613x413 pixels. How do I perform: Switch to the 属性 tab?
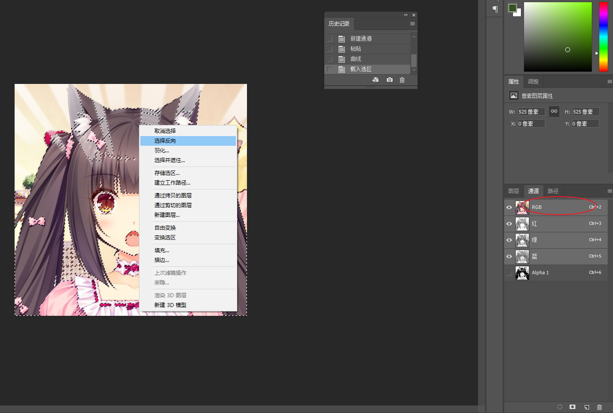click(x=513, y=82)
